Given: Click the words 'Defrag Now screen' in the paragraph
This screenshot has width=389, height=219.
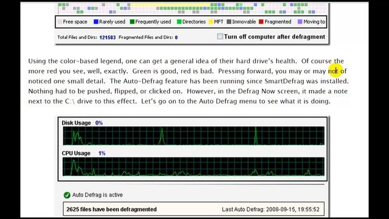Looking at the screenshot, I should (x=268, y=91).
